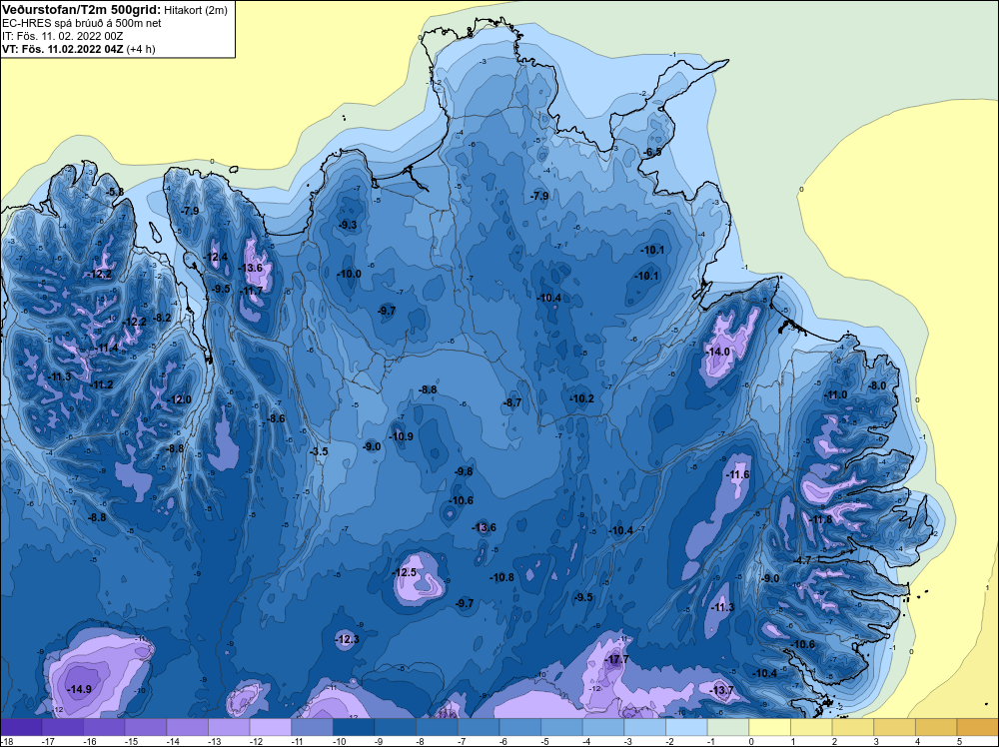Click the -8.7 temperature value

click(x=512, y=402)
